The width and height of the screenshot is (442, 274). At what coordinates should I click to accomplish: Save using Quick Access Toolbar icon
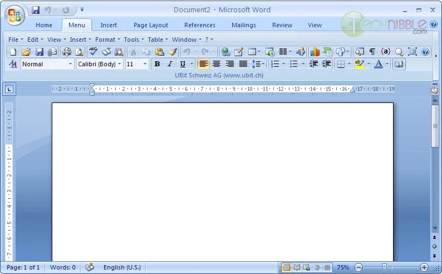pos(36,10)
